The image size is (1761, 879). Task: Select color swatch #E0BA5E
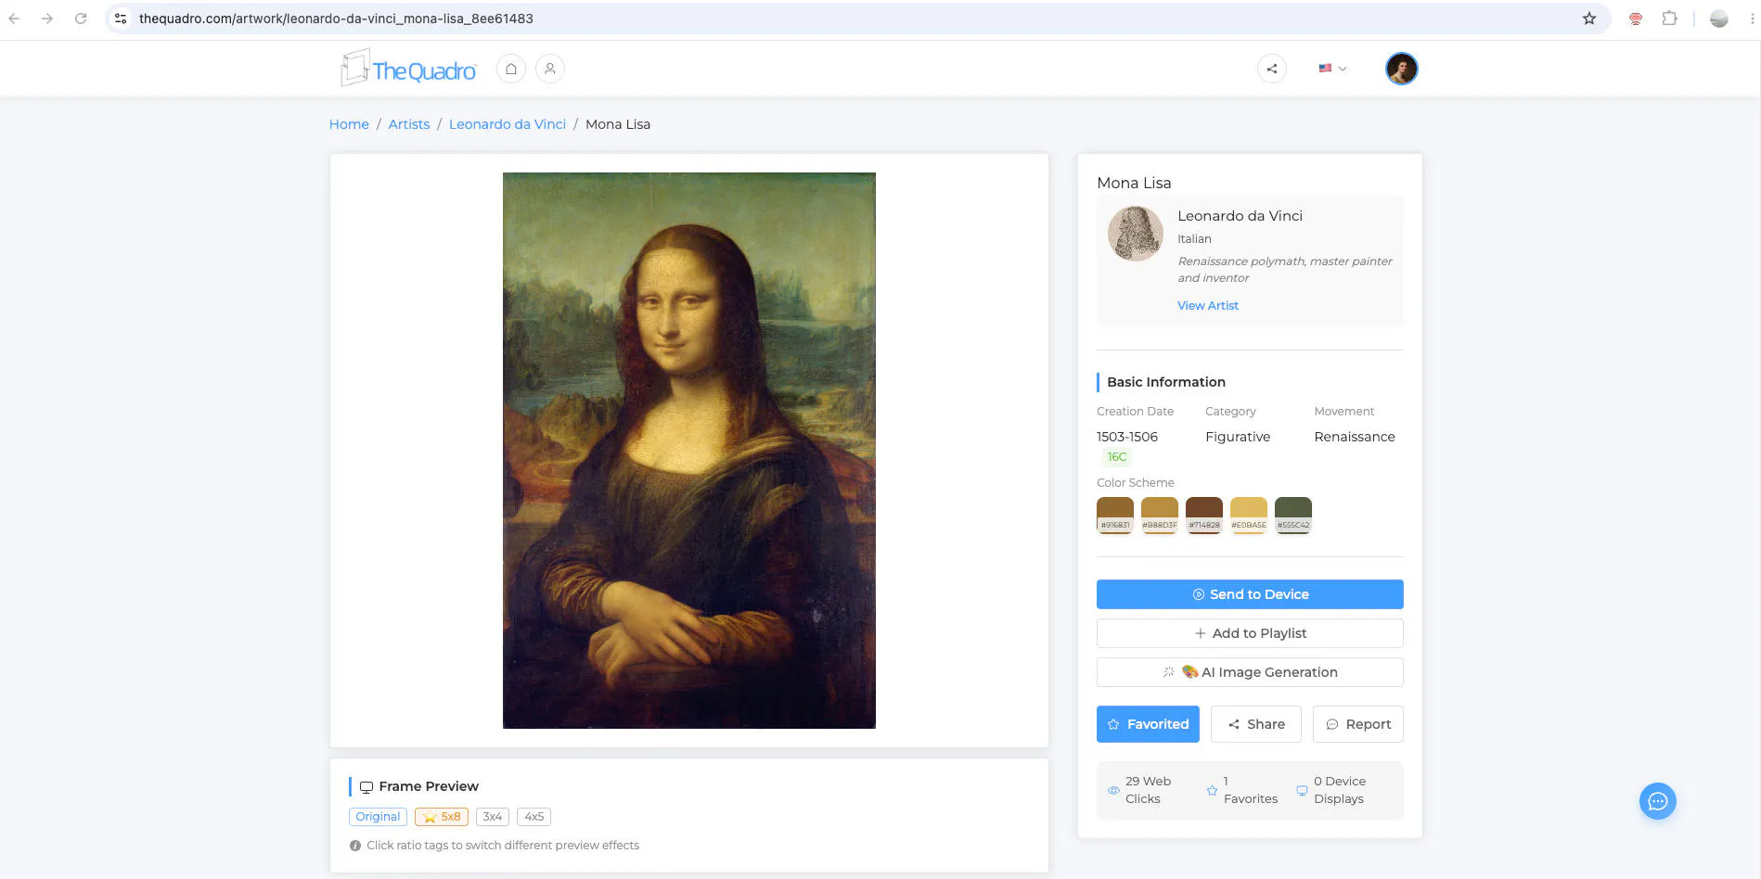[x=1249, y=515]
